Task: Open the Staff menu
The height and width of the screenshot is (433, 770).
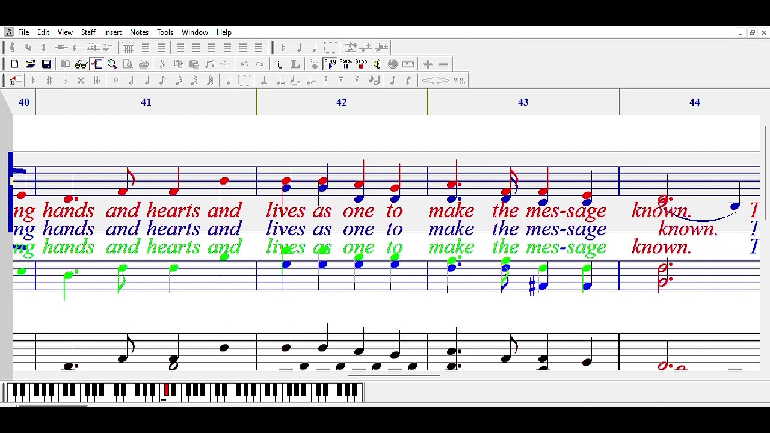Action: pyautogui.click(x=88, y=32)
